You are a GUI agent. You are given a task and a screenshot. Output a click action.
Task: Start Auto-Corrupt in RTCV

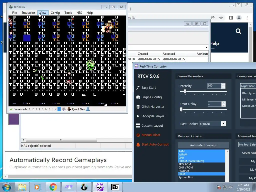click(x=155, y=144)
